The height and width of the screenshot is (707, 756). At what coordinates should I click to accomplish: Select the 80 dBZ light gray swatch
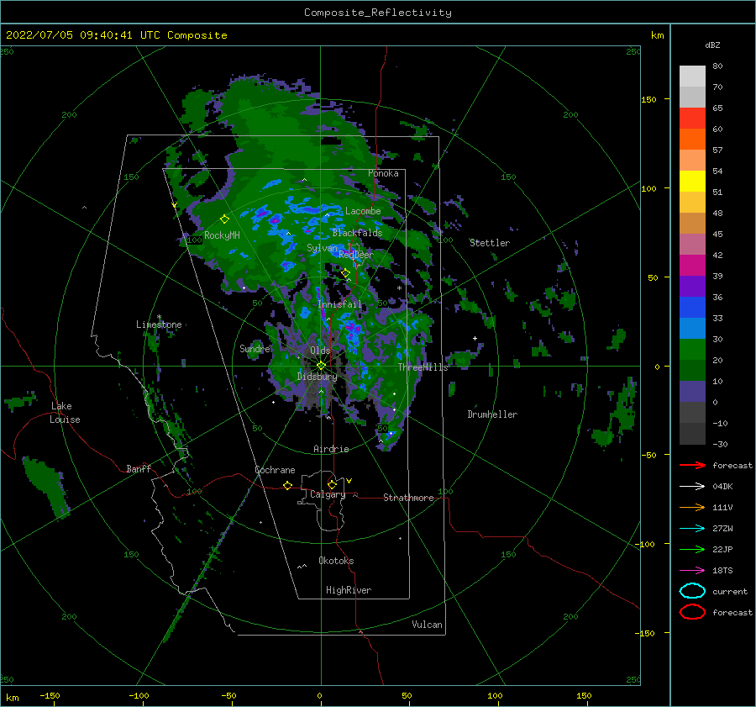coord(692,76)
